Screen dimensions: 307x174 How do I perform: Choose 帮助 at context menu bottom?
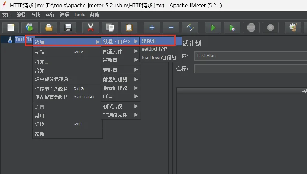pyautogui.click(x=67, y=134)
